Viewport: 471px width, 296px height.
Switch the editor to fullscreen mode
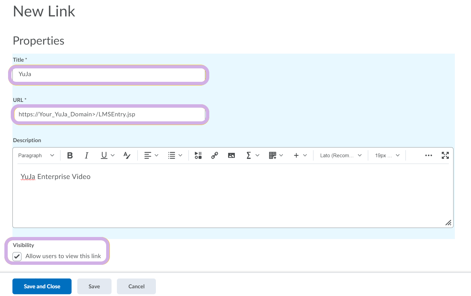click(445, 156)
